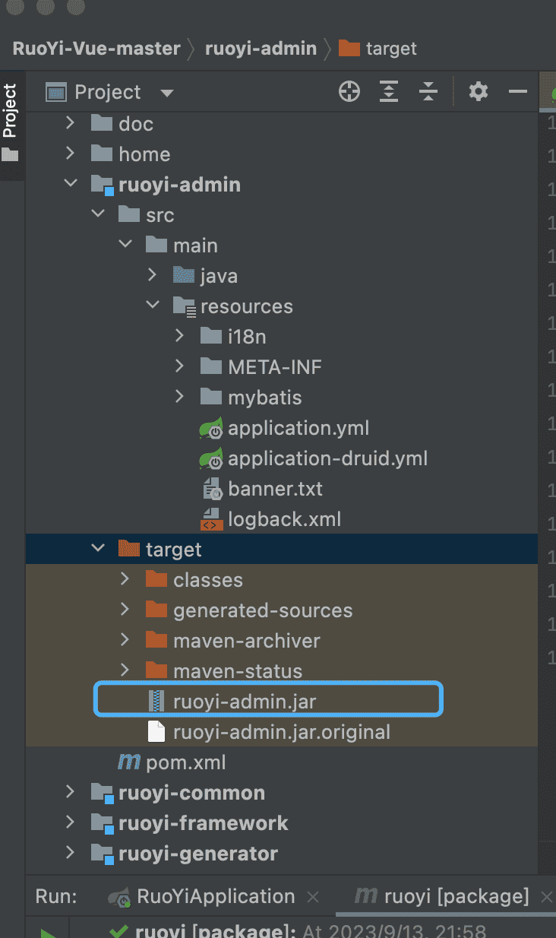
Task: Open Project panel settings gear
Action: 478,93
